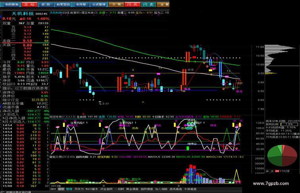Switch to the MACD基本 indicator template
Image resolution: width=300 pixels, height=193 pixels.
pos(92,189)
